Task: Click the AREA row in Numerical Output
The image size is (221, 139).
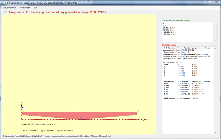Action: click(184, 83)
